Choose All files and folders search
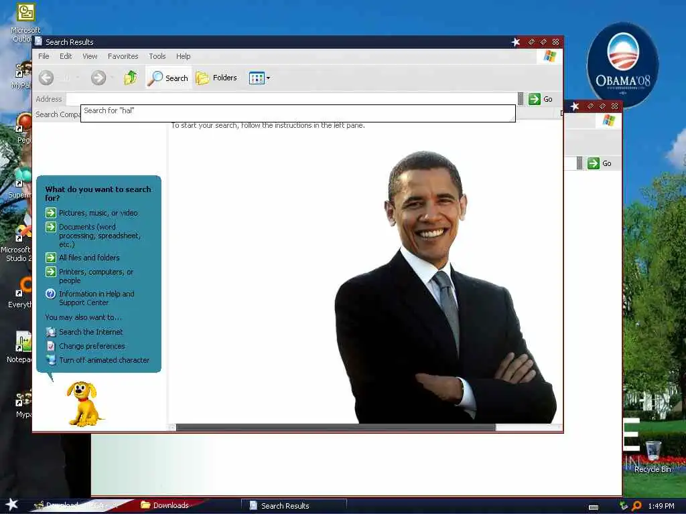The width and height of the screenshot is (686, 514). click(89, 258)
